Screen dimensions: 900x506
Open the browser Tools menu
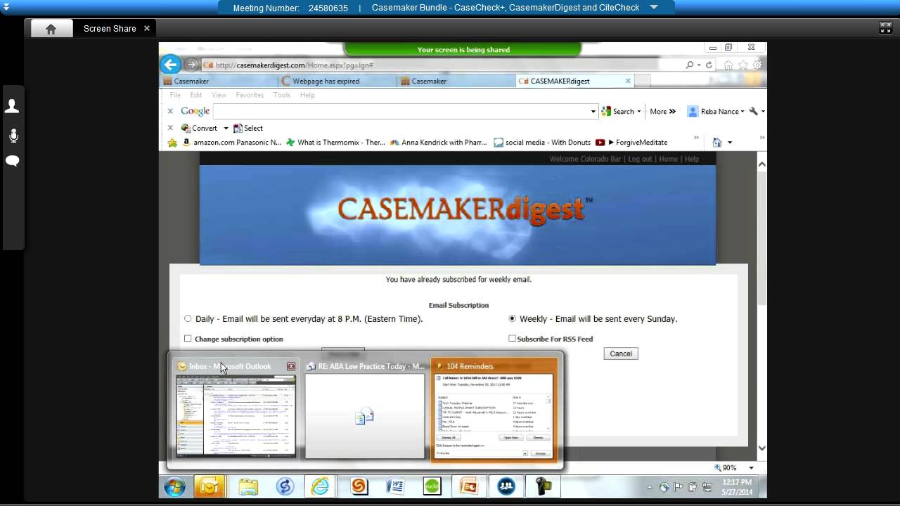tap(281, 95)
